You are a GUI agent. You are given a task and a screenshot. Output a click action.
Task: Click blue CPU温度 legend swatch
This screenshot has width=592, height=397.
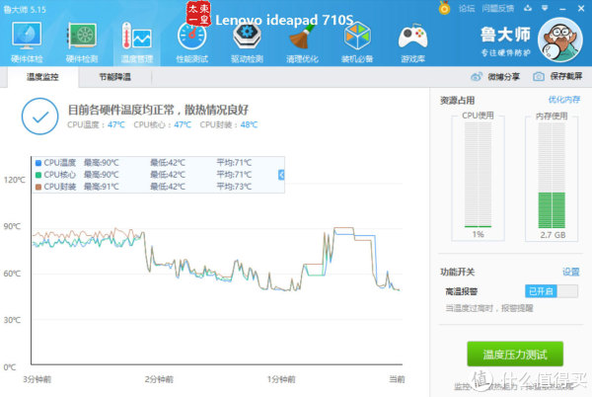pyautogui.click(x=38, y=163)
